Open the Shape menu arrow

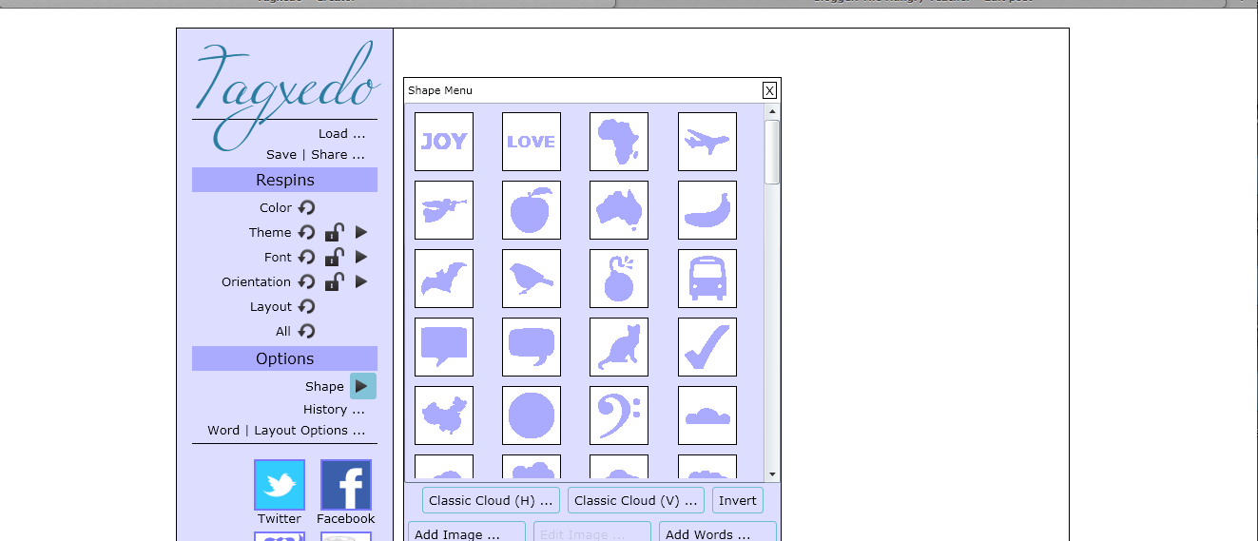coord(363,386)
